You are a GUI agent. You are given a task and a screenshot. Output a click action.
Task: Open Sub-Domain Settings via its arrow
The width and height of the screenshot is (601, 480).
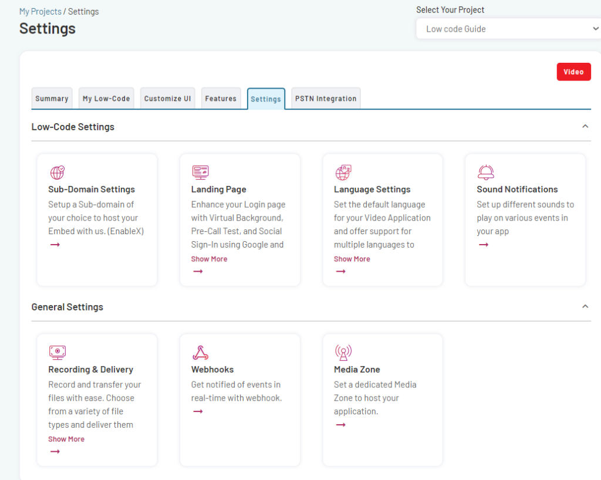pyautogui.click(x=55, y=245)
